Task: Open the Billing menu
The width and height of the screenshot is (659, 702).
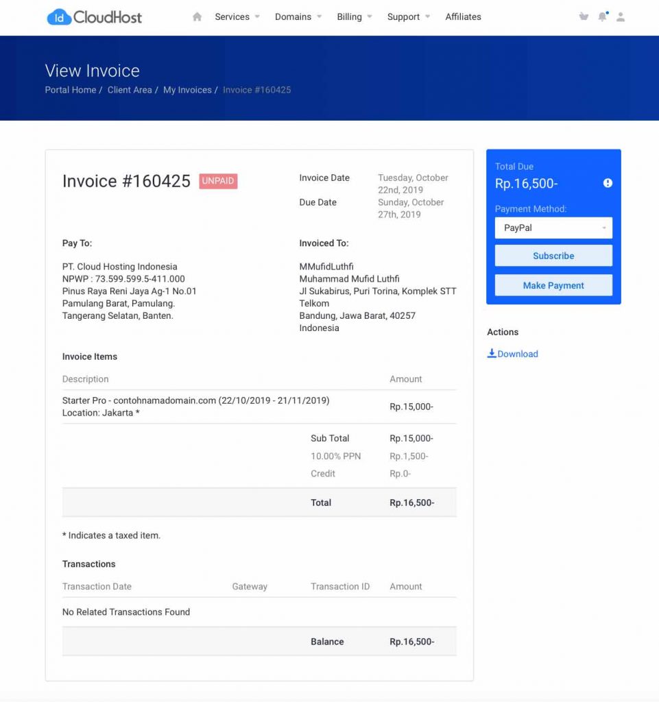Action: pos(350,16)
